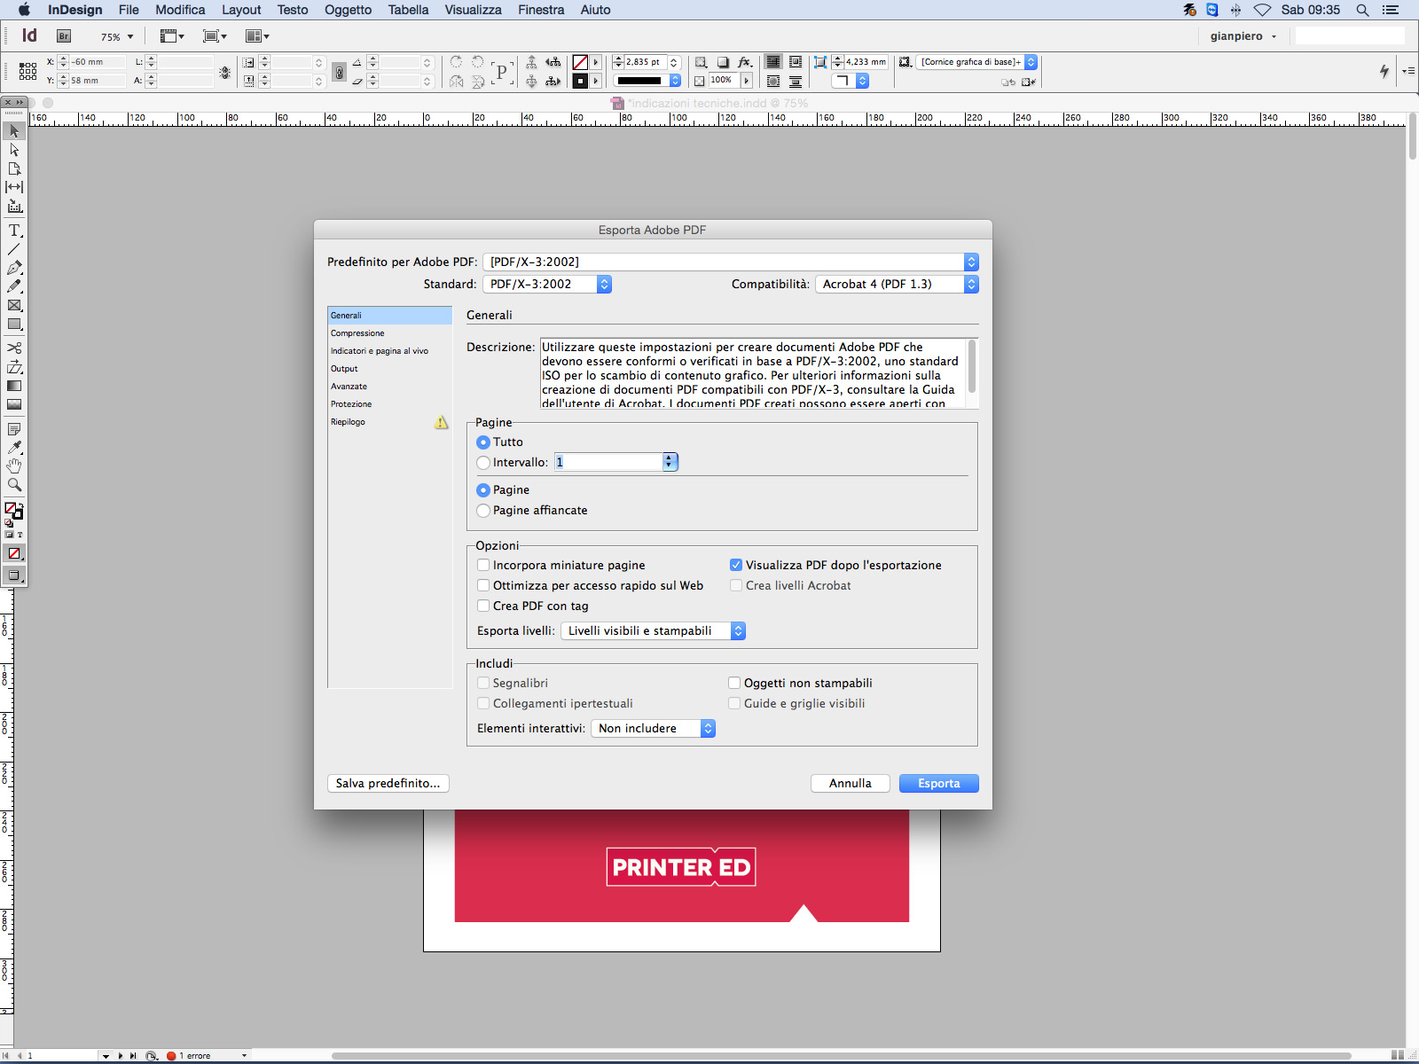1419x1064 pixels.
Task: Open Predefinito per Adobe PDF dropdown
Action: tap(731, 262)
